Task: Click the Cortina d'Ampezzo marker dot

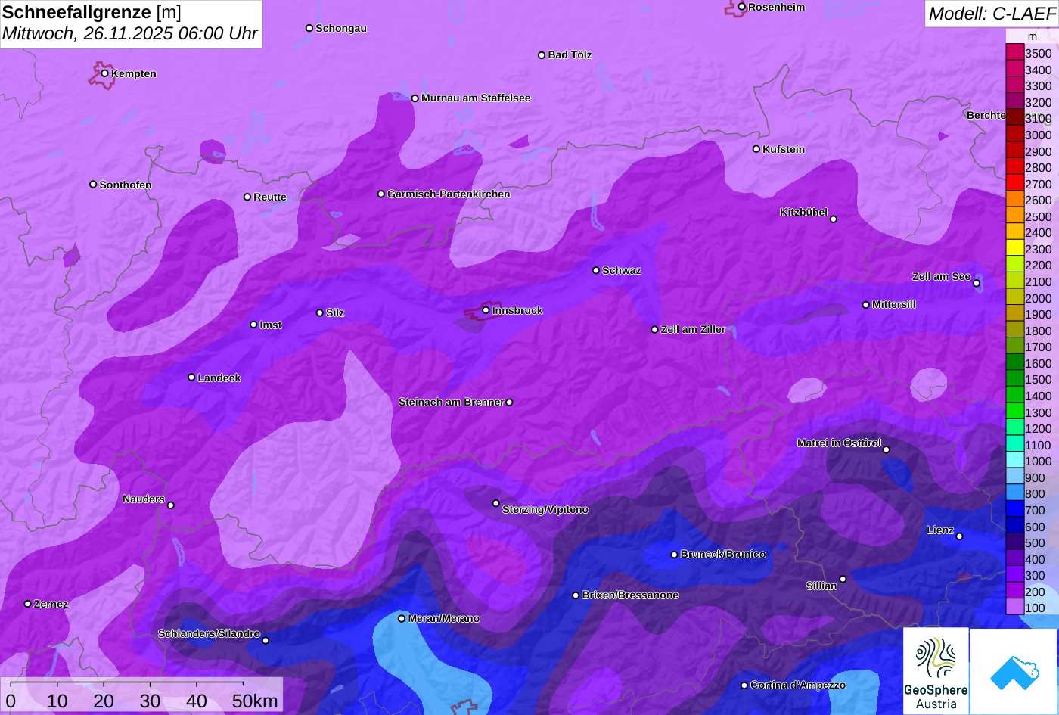Action: (744, 685)
